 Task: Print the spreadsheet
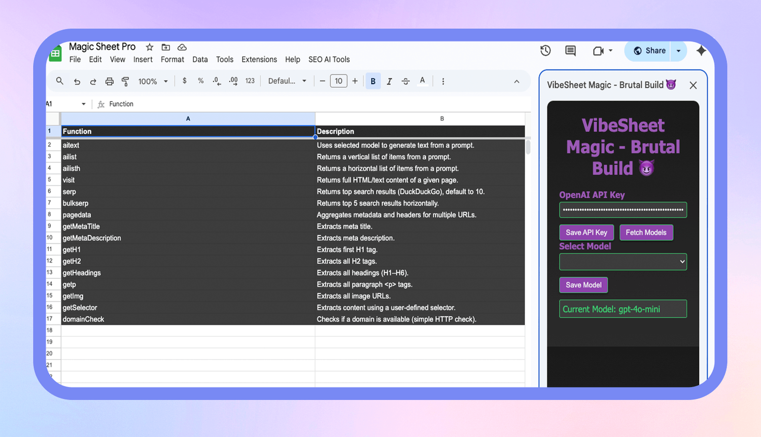(x=109, y=81)
